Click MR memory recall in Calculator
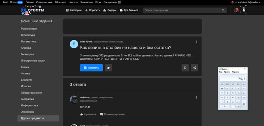Screen dimensions: 264x126 click(x=227, y=84)
